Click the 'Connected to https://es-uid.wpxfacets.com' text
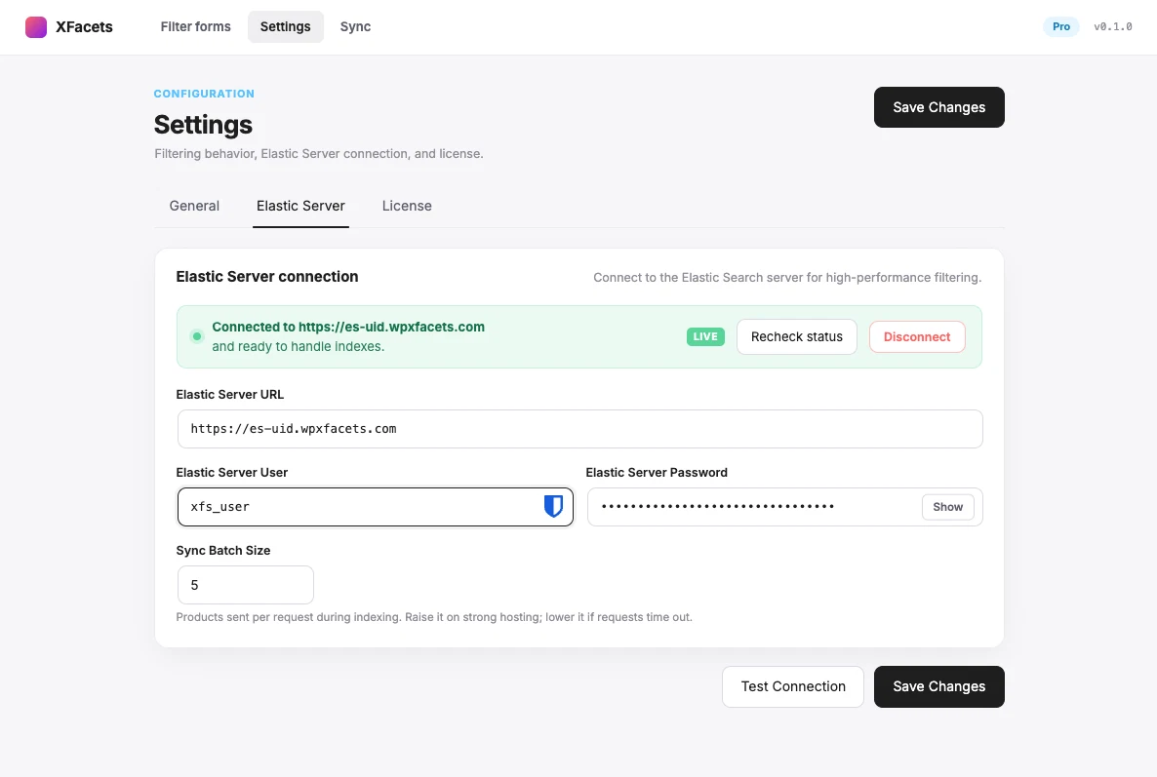1157x777 pixels. pyautogui.click(x=348, y=327)
